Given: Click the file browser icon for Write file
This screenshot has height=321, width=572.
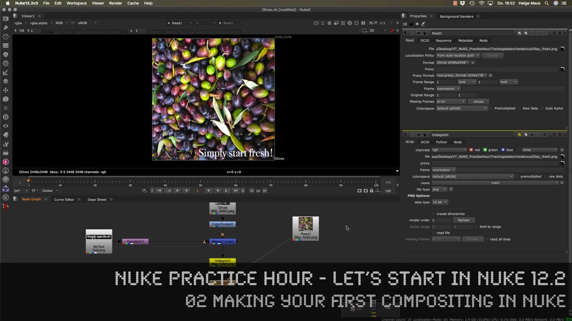Looking at the screenshot, I should pos(562,156).
